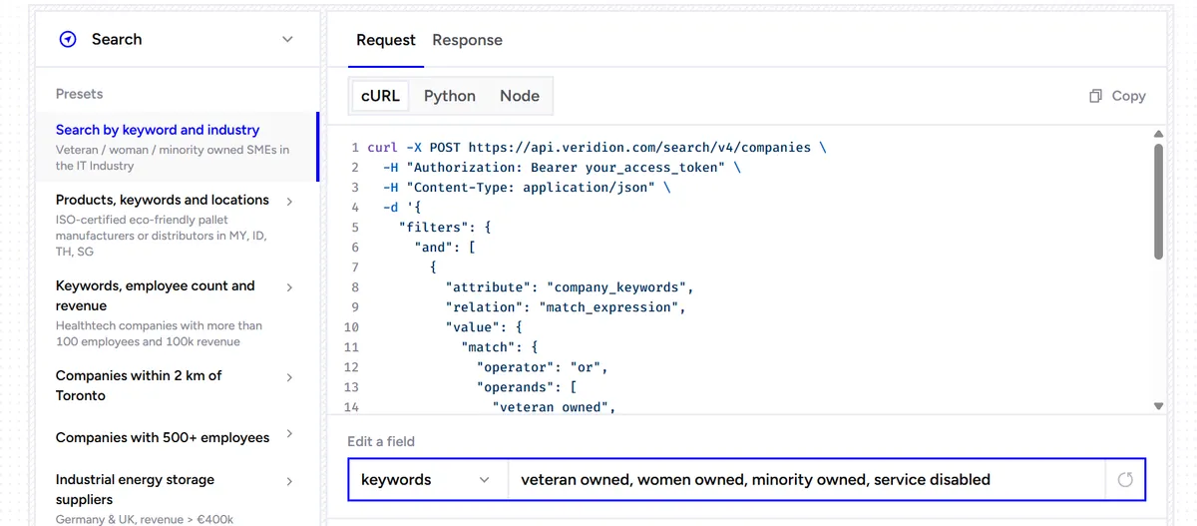Click the code scrollbar down arrow
1197x526 pixels.
coord(1158,406)
